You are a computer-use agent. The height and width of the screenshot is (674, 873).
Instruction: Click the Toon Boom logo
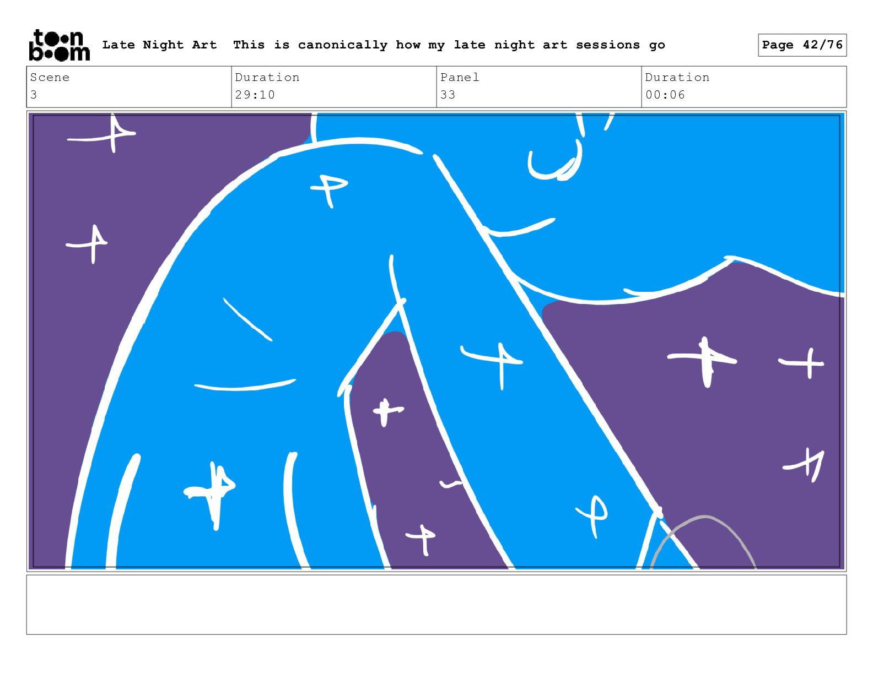coord(59,45)
